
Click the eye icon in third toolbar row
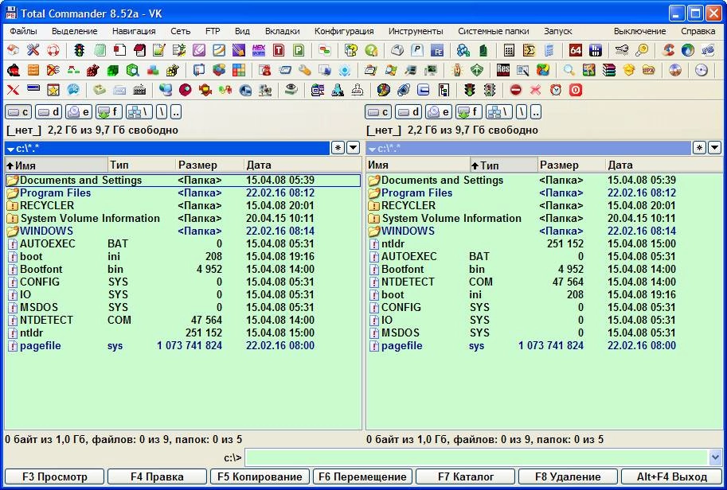coord(291,90)
